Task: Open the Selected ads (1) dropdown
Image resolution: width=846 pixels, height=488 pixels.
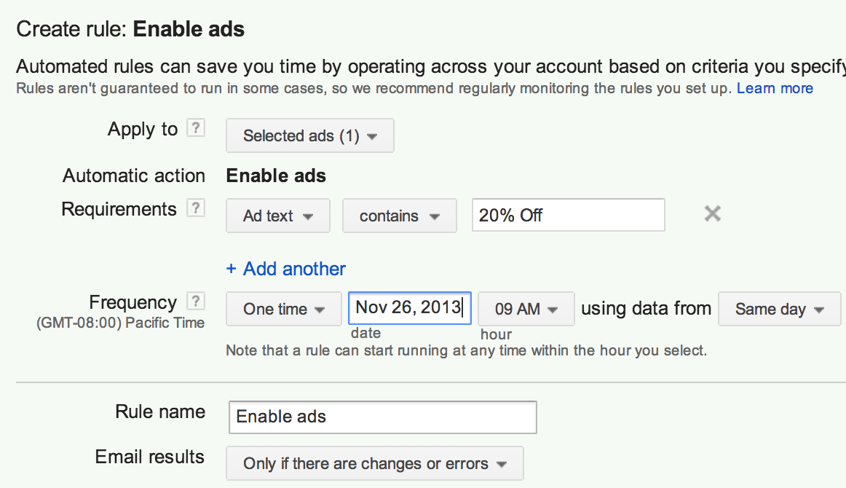Action: (x=309, y=135)
